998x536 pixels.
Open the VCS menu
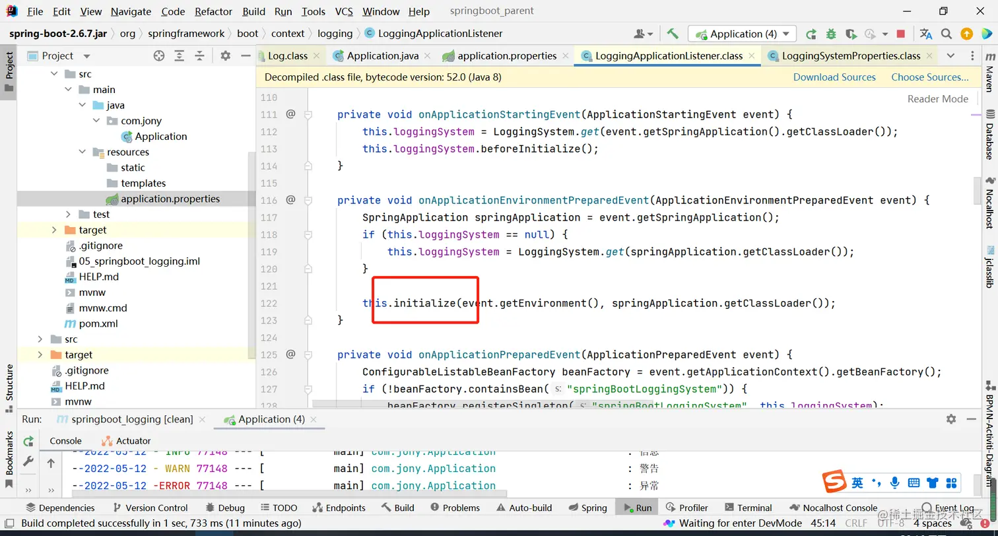[344, 11]
